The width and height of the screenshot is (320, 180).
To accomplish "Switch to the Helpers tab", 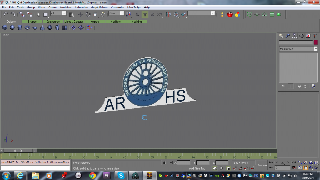I will (x=95, y=22).
